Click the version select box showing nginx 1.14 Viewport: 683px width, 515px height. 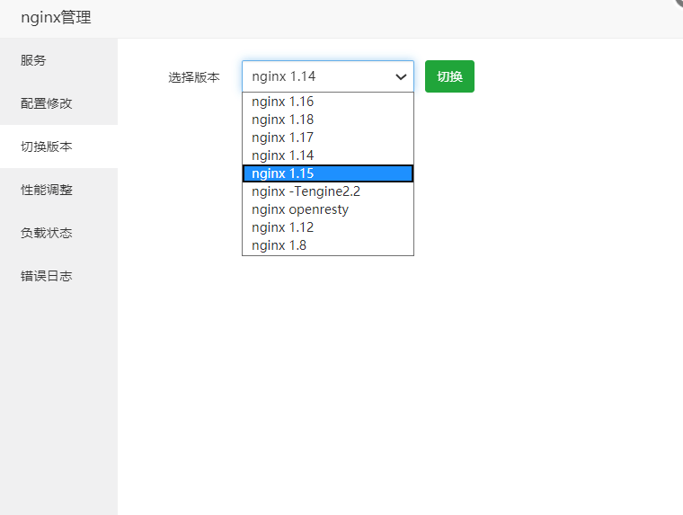327,76
